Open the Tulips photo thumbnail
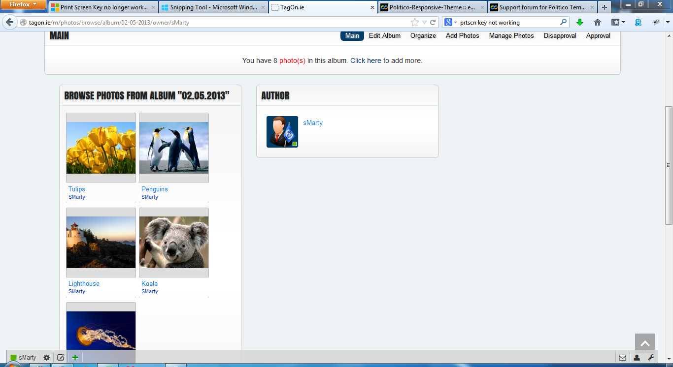 click(x=101, y=148)
